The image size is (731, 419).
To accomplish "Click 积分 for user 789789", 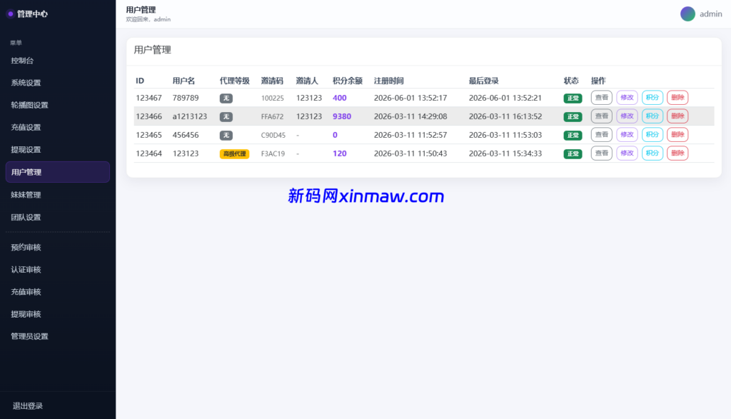I will pyautogui.click(x=652, y=97).
